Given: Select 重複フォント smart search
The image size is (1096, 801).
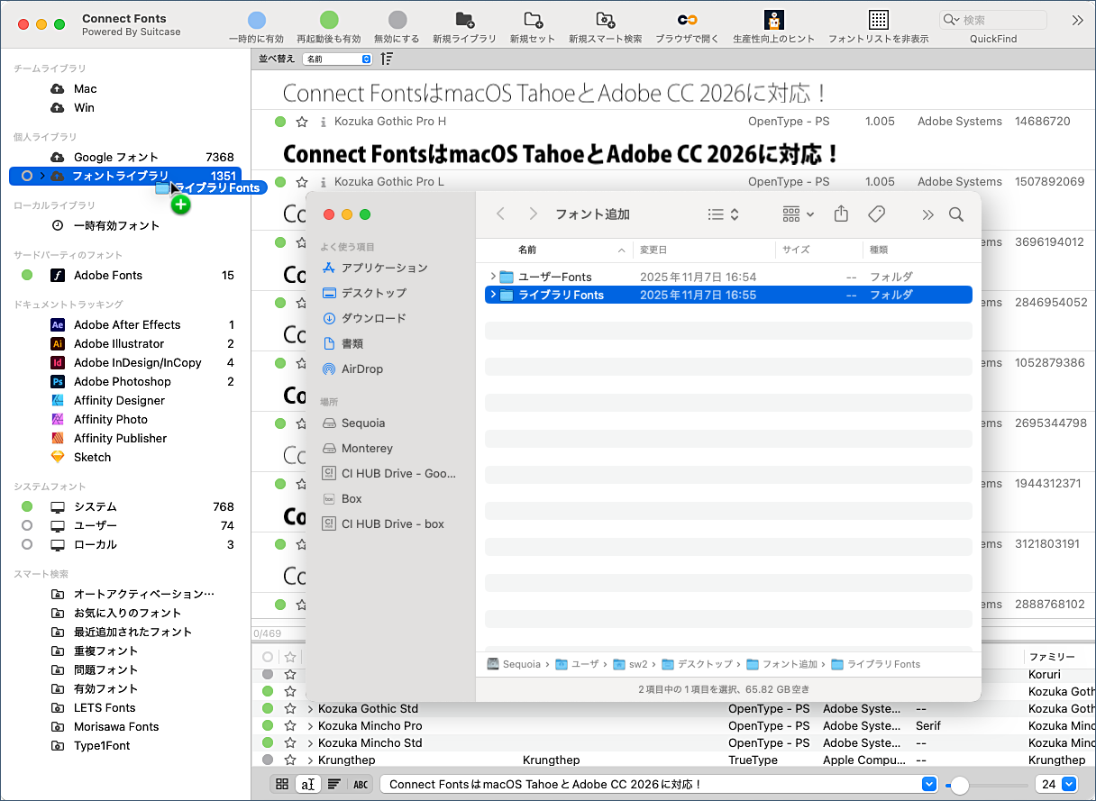Looking at the screenshot, I should [105, 651].
